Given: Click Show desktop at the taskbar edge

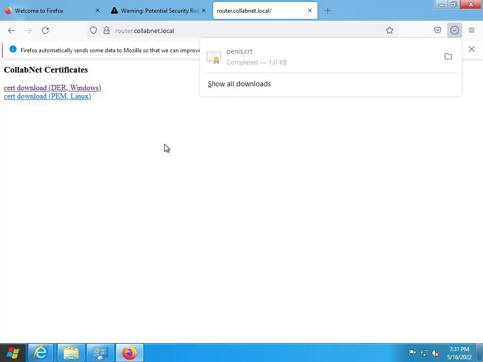Looking at the screenshot, I should (x=480, y=353).
